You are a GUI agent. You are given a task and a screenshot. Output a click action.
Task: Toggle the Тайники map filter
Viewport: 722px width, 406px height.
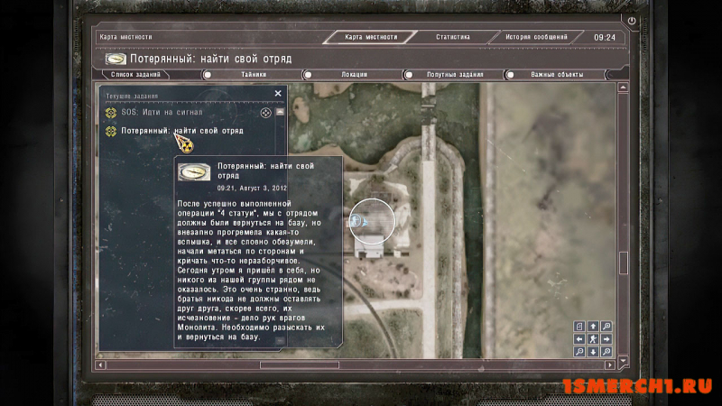click(x=208, y=75)
